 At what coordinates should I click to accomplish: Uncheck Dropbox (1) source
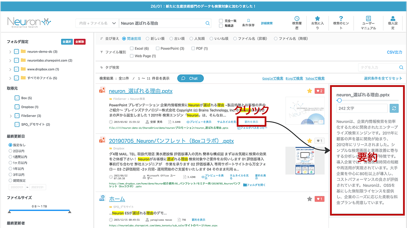pos(17,107)
